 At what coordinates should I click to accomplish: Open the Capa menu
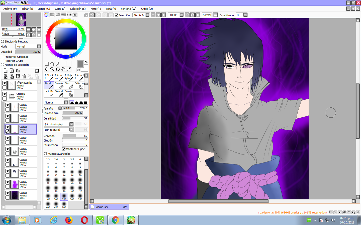[x=60, y=9]
